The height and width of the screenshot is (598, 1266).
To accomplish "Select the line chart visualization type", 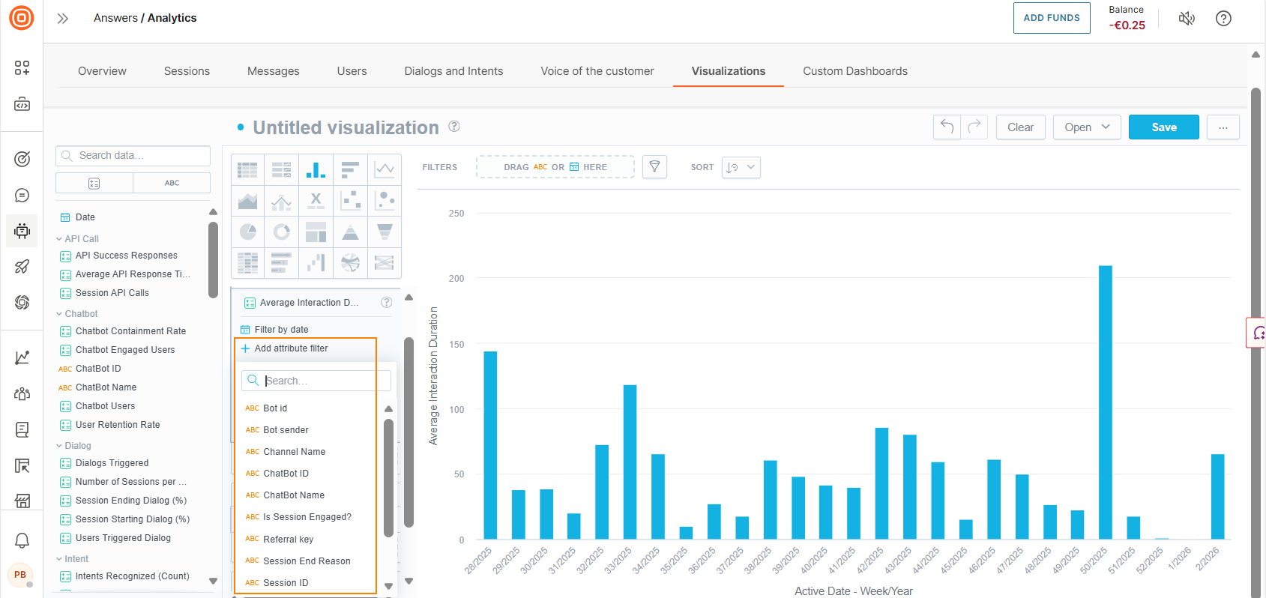I will [x=385, y=169].
